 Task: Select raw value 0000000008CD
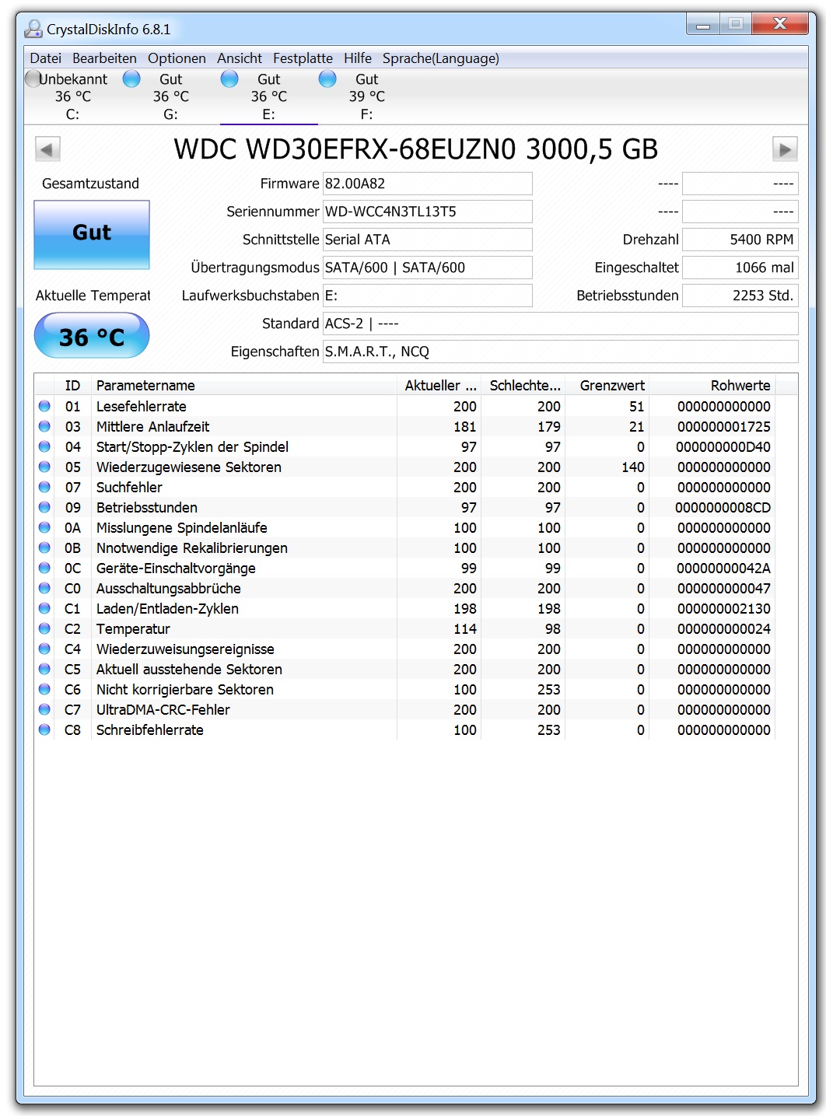point(723,507)
